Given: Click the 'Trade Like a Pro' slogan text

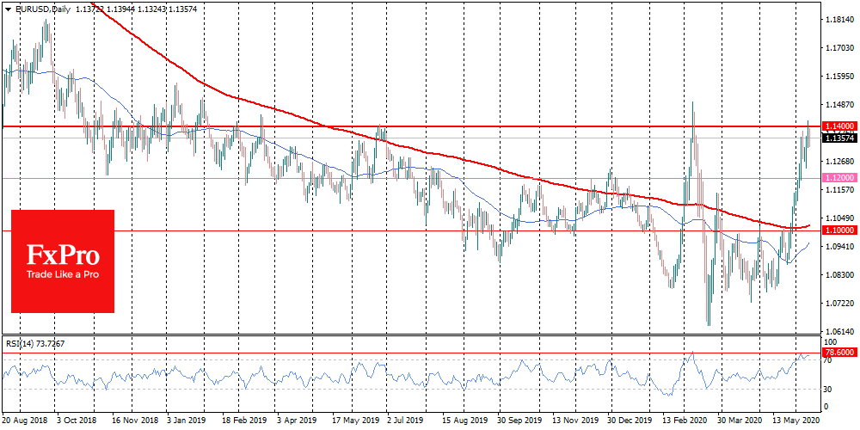Looking at the screenshot, I should click(x=62, y=273).
